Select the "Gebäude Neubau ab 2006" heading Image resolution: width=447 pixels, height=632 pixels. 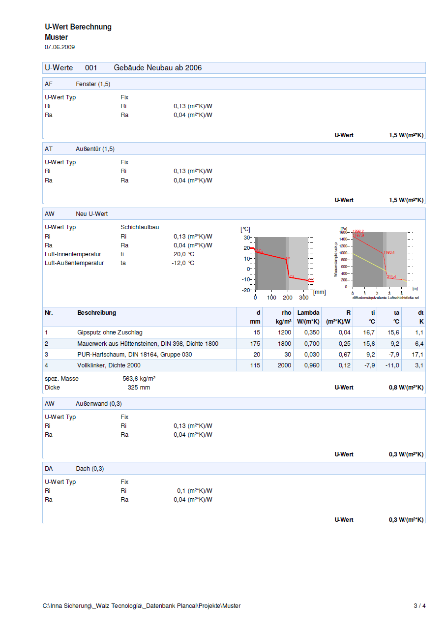[157, 68]
